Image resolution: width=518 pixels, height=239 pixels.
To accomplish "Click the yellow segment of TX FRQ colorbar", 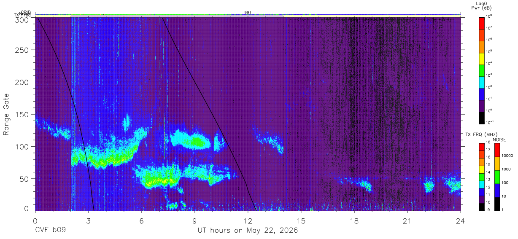I will [x=482, y=169].
